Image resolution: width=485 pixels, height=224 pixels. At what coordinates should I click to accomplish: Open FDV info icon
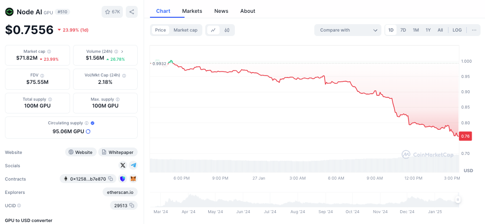pyautogui.click(x=42, y=75)
